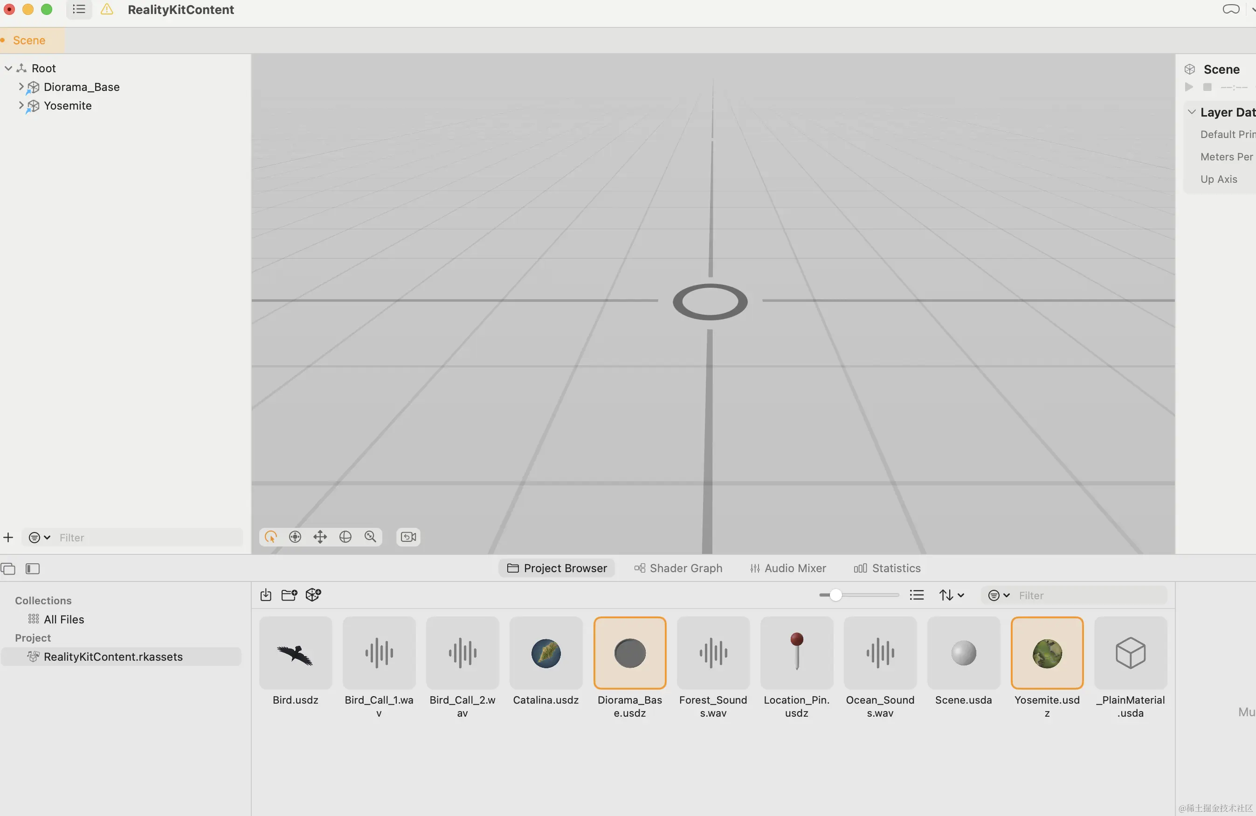Click the new scene cube-plus icon
The height and width of the screenshot is (816, 1256).
tap(313, 595)
